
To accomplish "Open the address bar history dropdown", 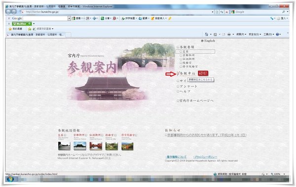I will 212,12.
